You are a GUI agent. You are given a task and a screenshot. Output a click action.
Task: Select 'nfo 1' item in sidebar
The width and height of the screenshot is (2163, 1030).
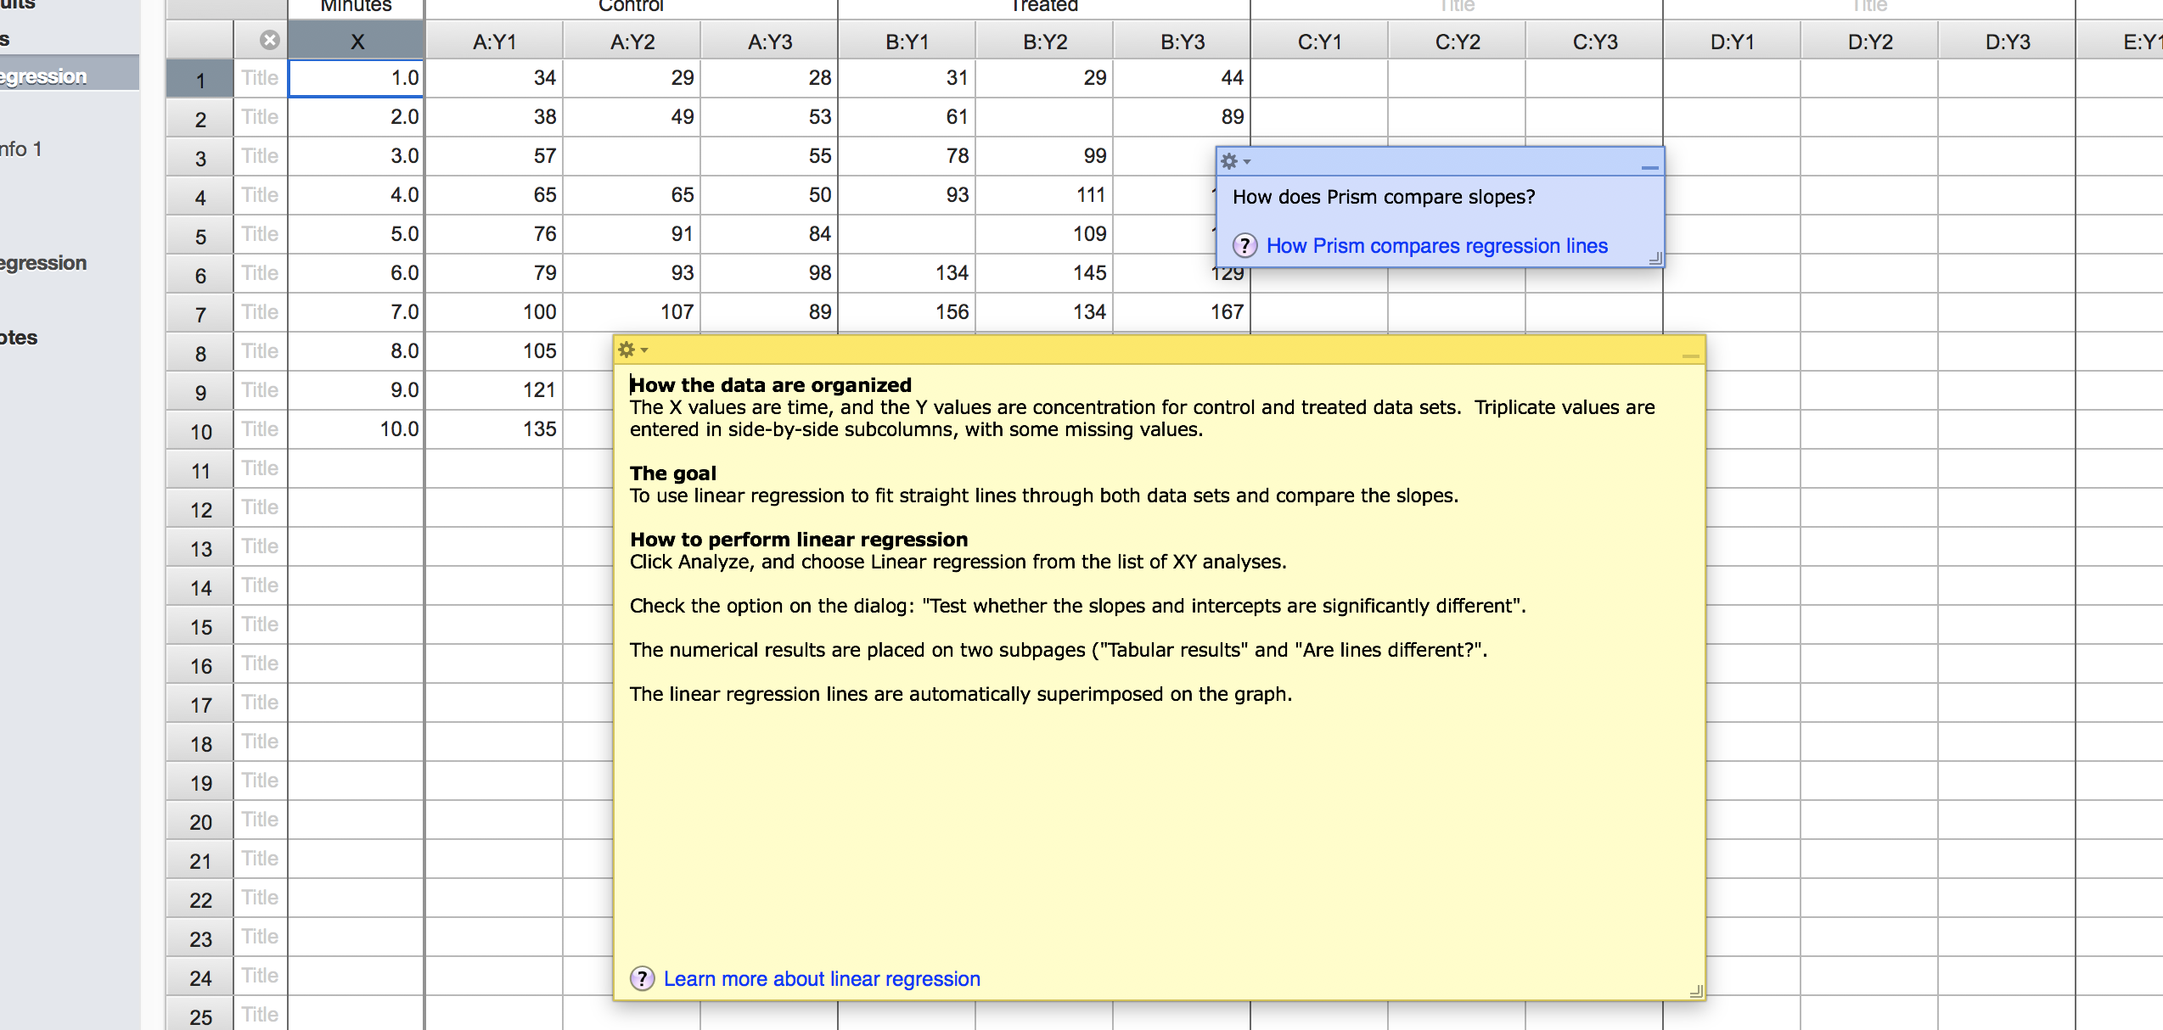pos(21,149)
